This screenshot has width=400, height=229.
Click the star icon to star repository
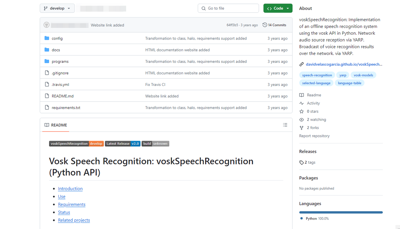(302, 111)
